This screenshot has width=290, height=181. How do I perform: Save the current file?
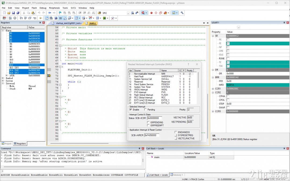13,13
